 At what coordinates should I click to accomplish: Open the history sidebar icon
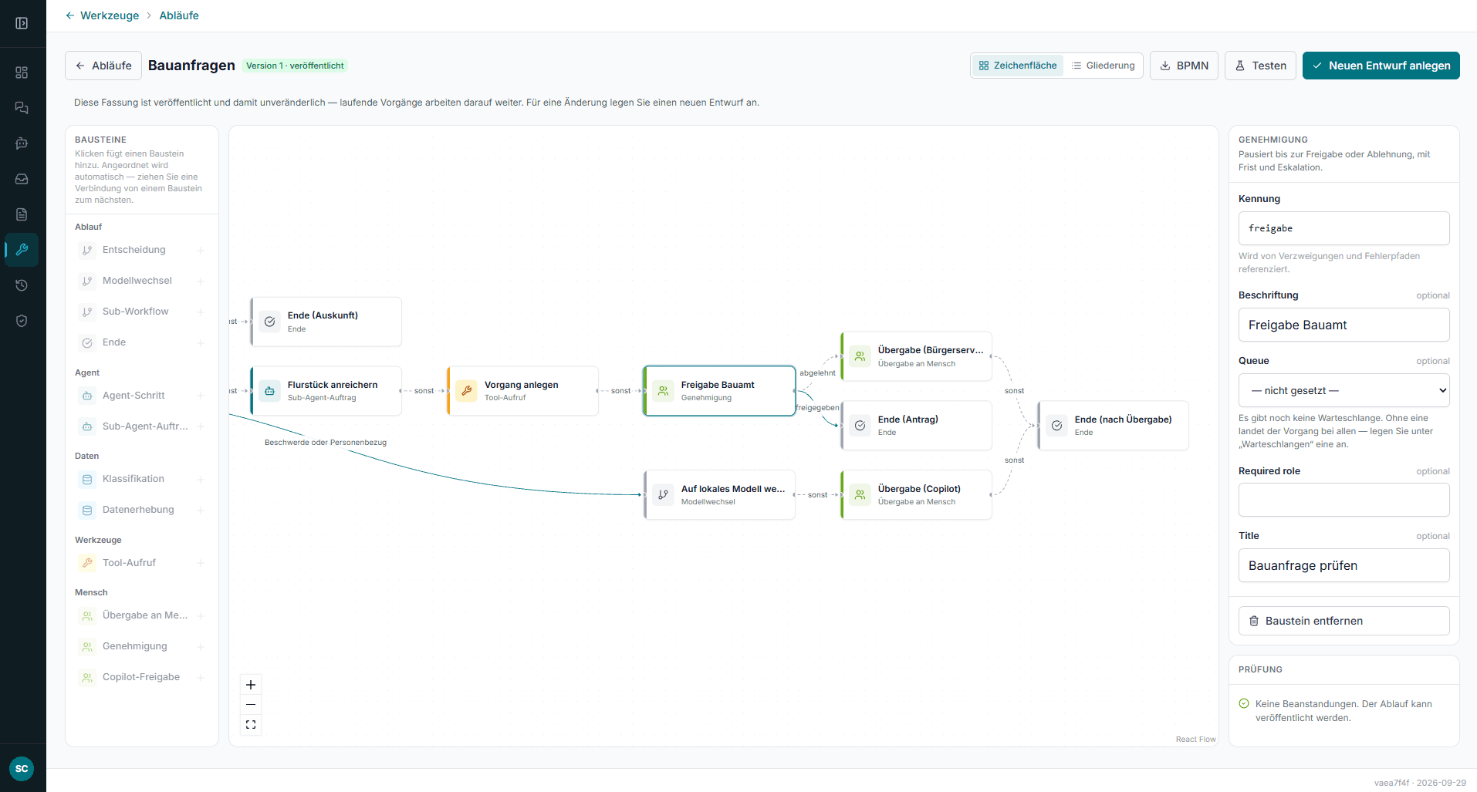tap(22, 285)
